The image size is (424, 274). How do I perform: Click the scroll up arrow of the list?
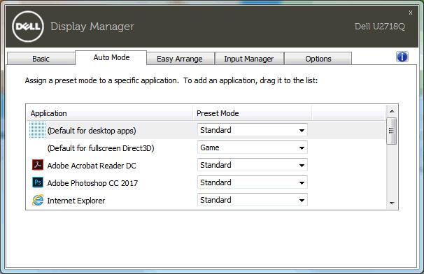392,111
